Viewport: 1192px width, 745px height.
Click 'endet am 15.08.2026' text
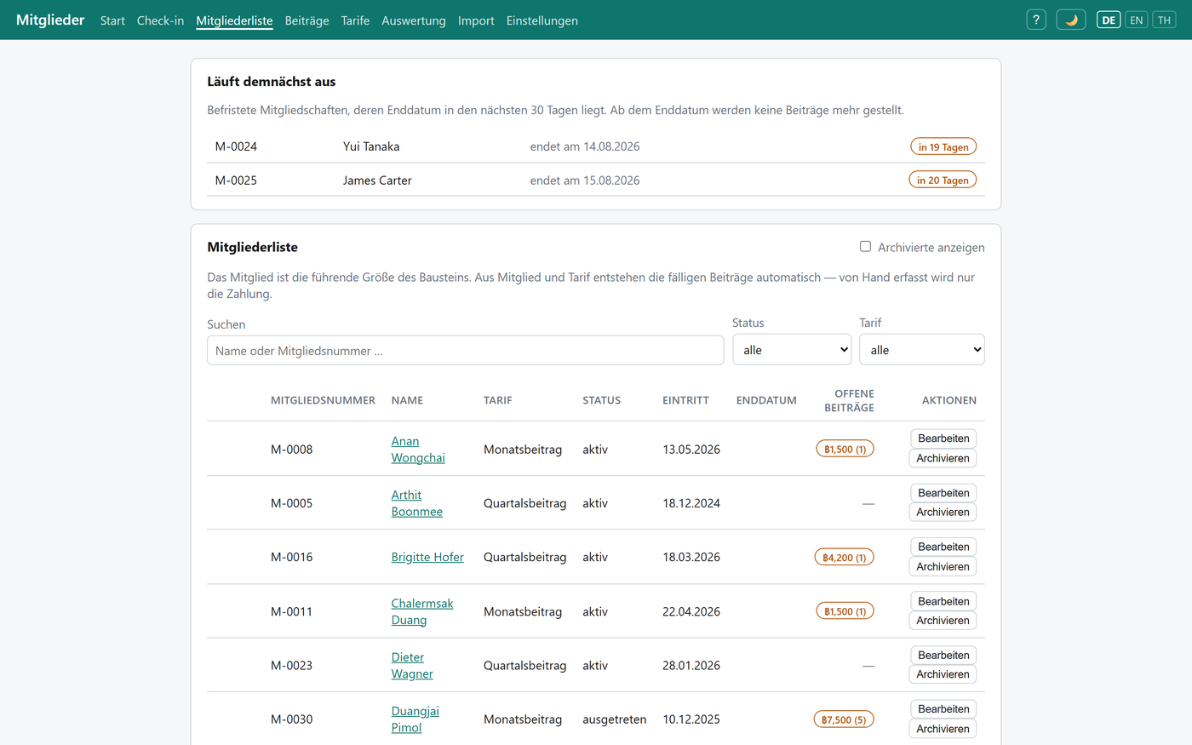pos(585,181)
